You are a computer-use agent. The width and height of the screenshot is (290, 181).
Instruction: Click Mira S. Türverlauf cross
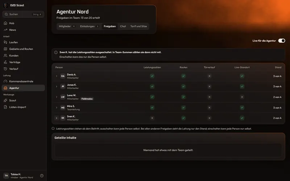(210, 108)
